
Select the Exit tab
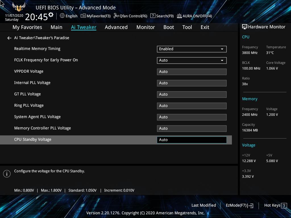(x=205, y=27)
